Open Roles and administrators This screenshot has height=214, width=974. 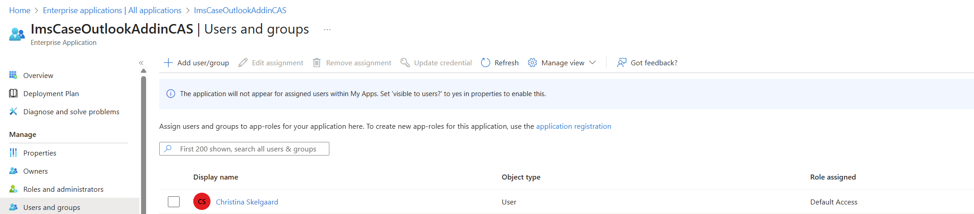point(63,189)
